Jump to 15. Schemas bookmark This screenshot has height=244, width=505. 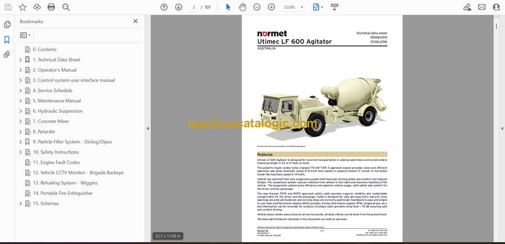click(46, 204)
